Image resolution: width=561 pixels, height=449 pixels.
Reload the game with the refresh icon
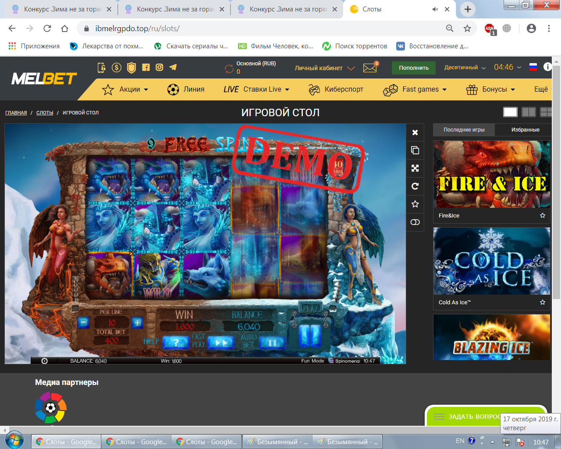pyautogui.click(x=415, y=186)
